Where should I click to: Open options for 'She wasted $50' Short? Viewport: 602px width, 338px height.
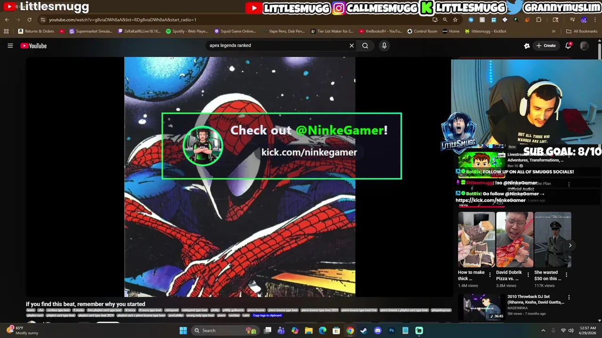point(566,275)
